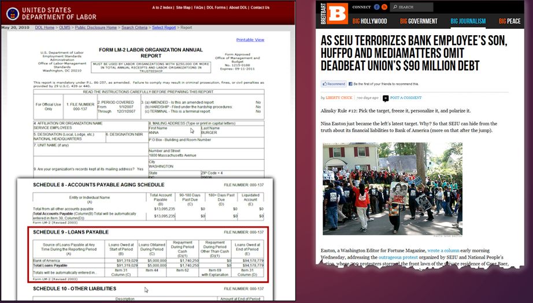Click the last name 'BURGER' field

[209, 132]
